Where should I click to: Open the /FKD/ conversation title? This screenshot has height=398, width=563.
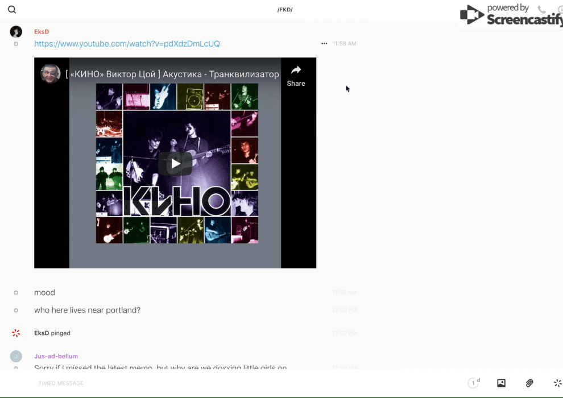(284, 10)
